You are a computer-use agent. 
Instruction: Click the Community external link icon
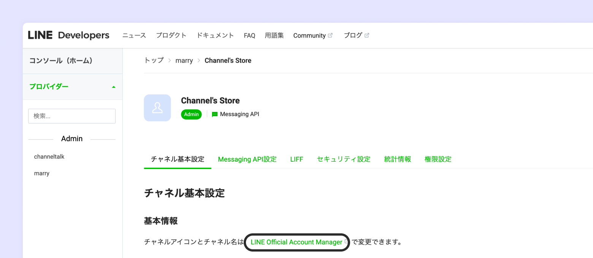tap(330, 35)
